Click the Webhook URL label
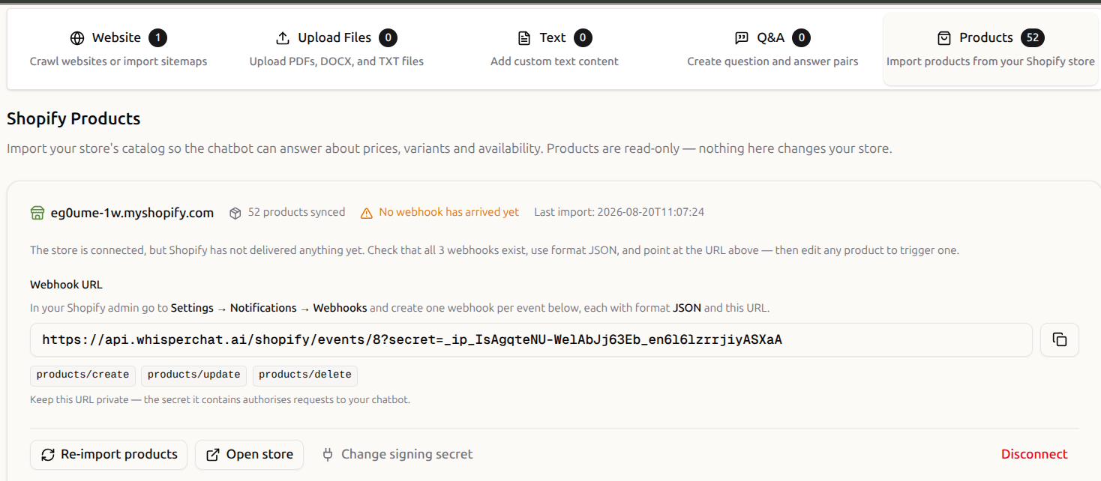 pyautogui.click(x=66, y=285)
